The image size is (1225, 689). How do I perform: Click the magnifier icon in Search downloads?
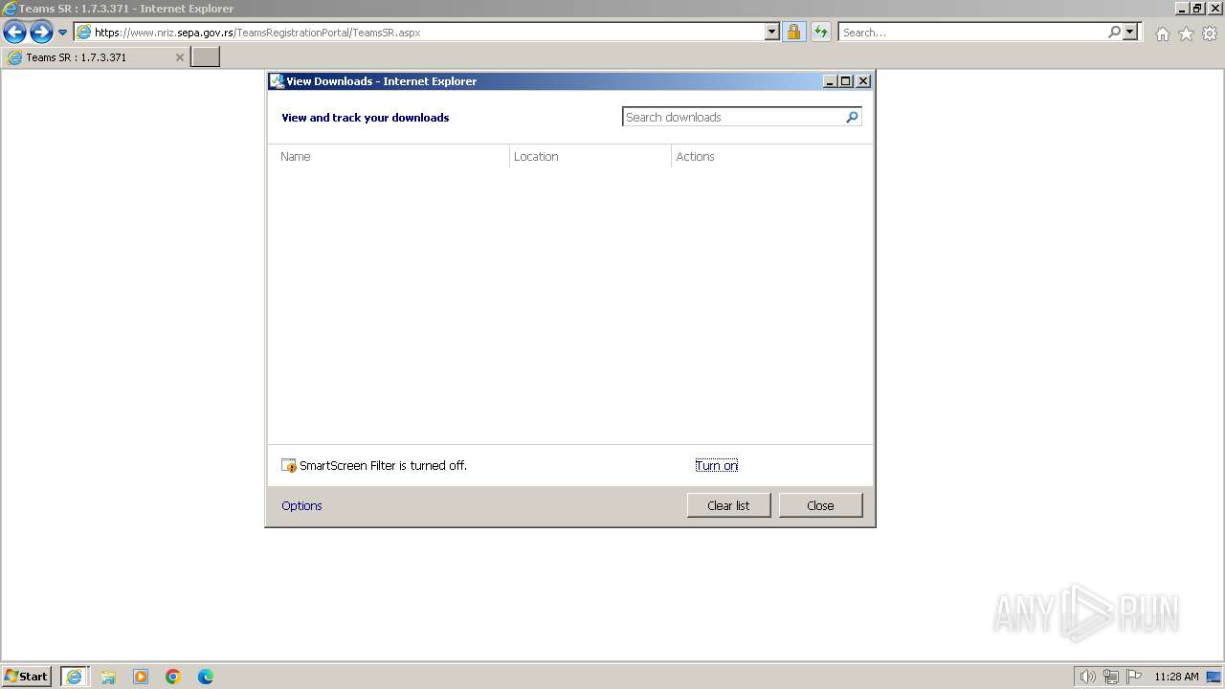[x=852, y=117]
